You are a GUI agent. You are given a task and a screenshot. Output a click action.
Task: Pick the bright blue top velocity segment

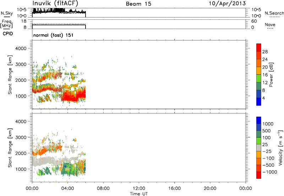pos(259,120)
